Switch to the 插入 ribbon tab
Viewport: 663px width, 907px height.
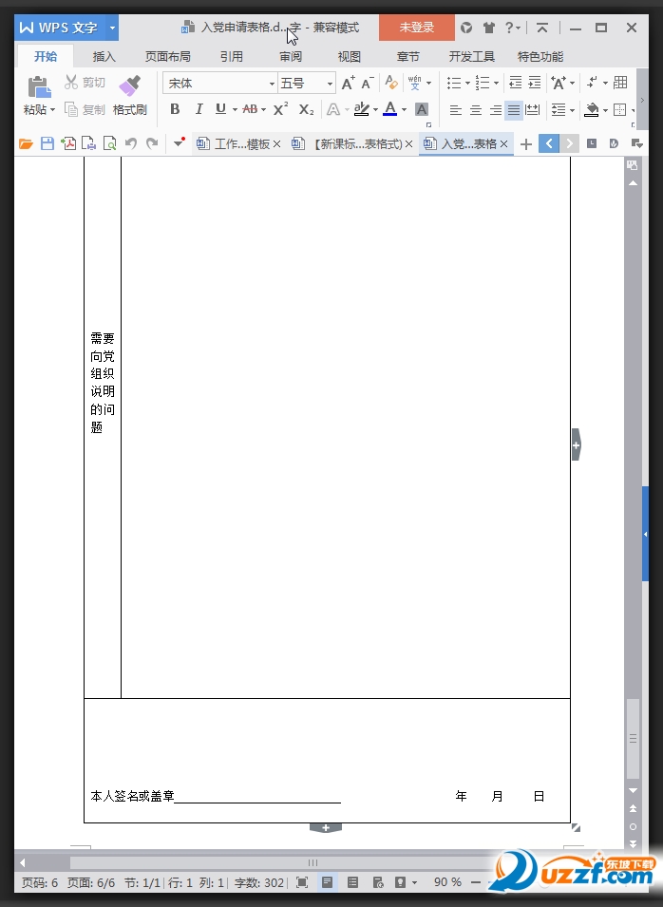104,56
